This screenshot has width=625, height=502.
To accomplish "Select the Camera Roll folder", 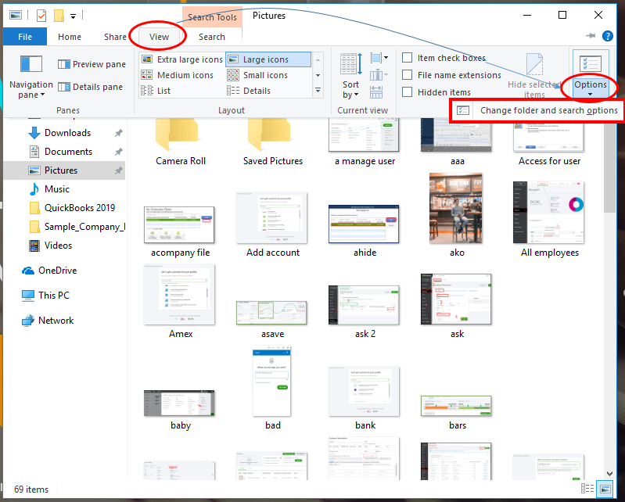I will [180, 142].
